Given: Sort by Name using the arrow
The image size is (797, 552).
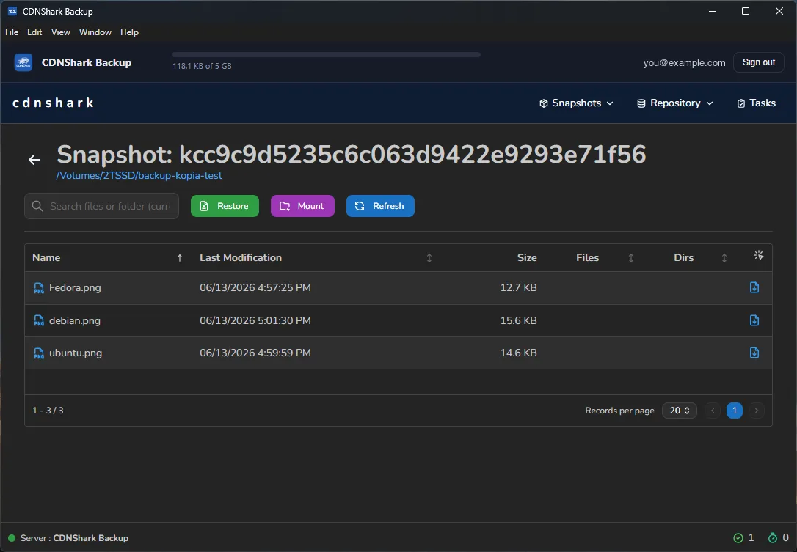Looking at the screenshot, I should coord(179,258).
